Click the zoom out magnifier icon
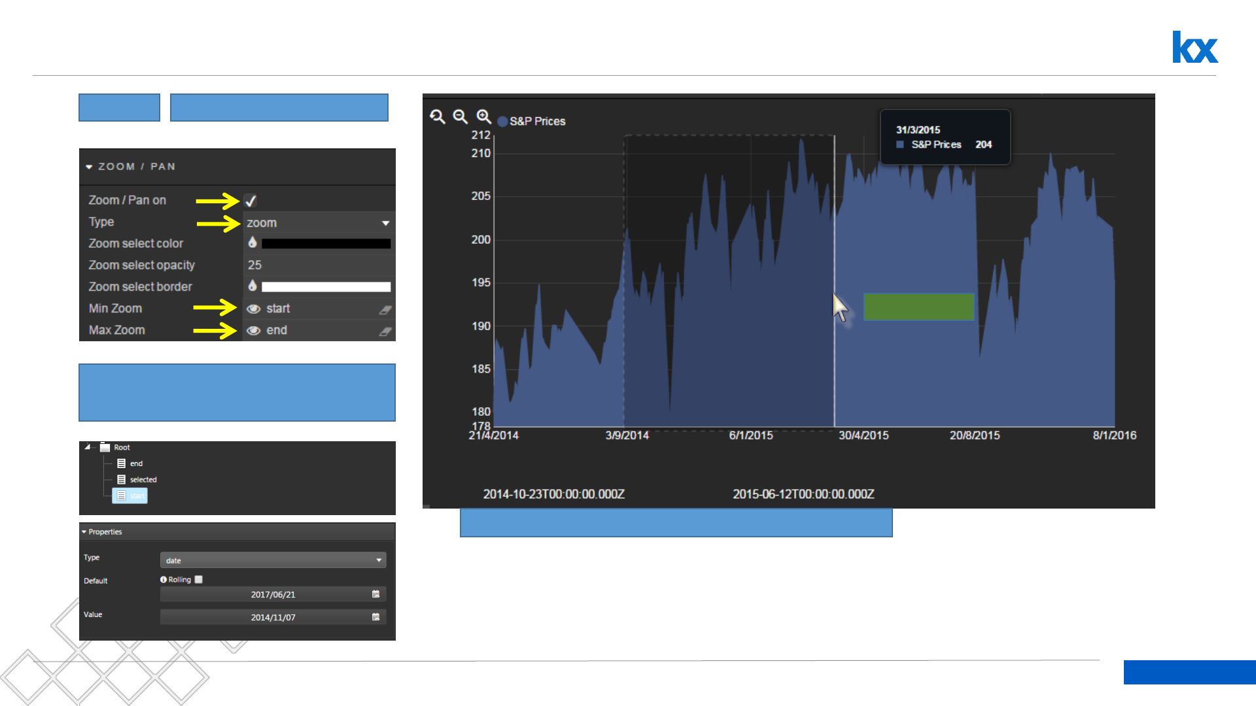The height and width of the screenshot is (706, 1256). coord(461,117)
